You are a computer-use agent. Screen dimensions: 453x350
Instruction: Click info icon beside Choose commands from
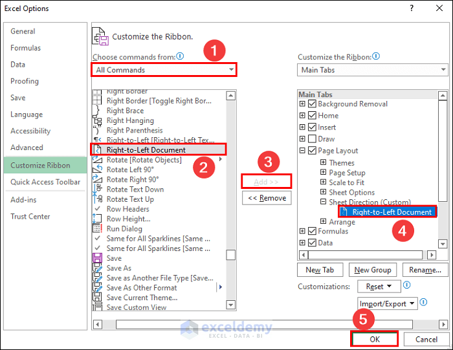click(180, 56)
